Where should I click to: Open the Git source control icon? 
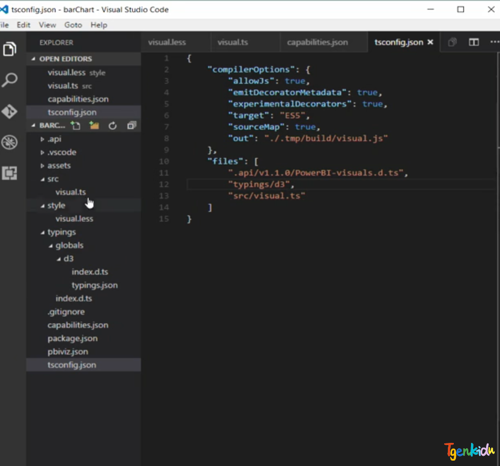(x=10, y=111)
